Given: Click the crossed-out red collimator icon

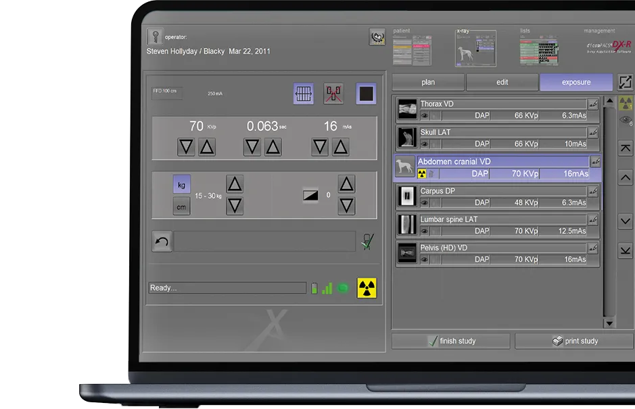Looking at the screenshot, I should tap(333, 94).
